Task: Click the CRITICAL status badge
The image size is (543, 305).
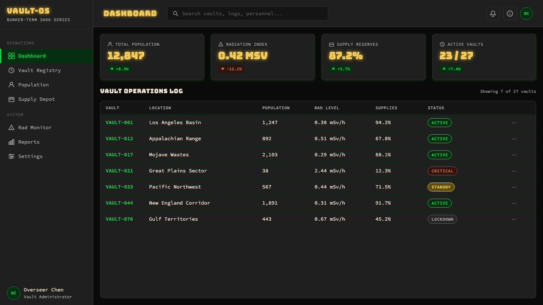Action: (442, 171)
